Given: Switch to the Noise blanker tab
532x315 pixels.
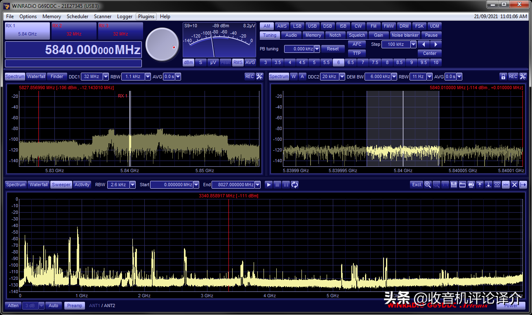Looking at the screenshot, I should point(405,35).
